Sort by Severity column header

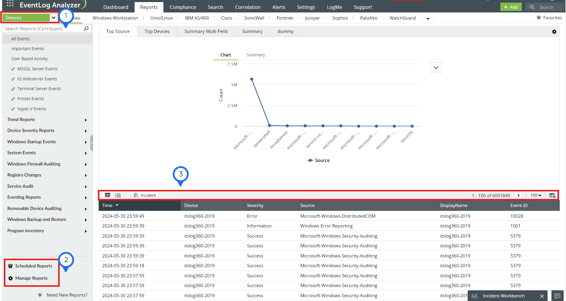(x=255, y=205)
